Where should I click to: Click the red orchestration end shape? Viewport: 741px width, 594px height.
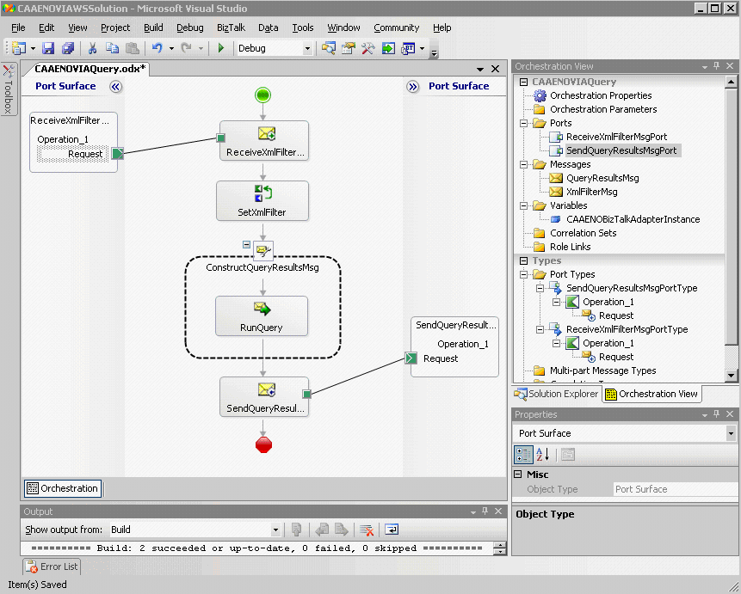click(263, 444)
